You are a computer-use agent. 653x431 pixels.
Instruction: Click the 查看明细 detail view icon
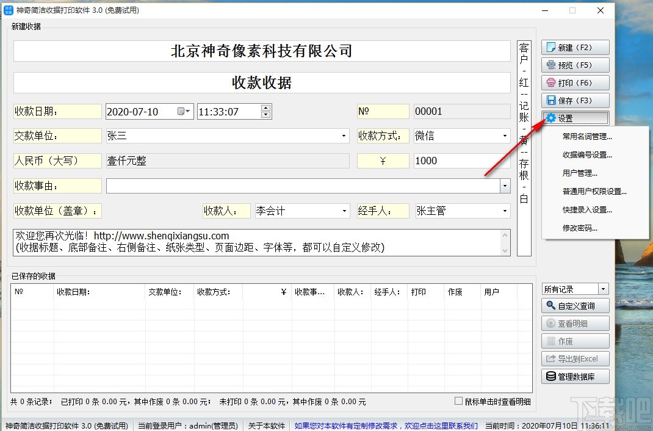(x=550, y=323)
